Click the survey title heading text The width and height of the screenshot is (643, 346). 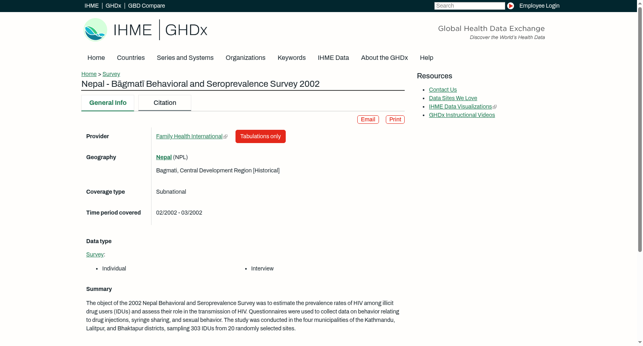tap(201, 84)
